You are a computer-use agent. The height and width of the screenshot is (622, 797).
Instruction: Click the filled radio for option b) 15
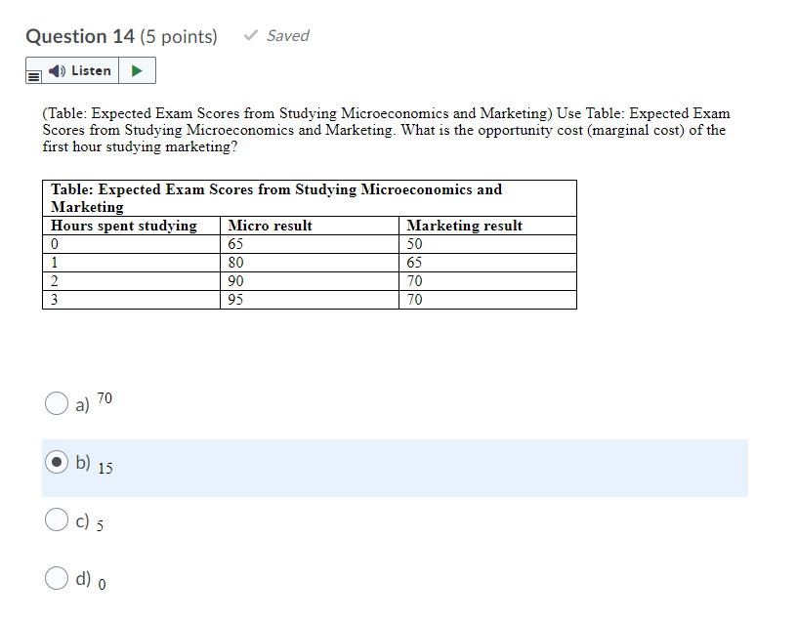pos(57,462)
